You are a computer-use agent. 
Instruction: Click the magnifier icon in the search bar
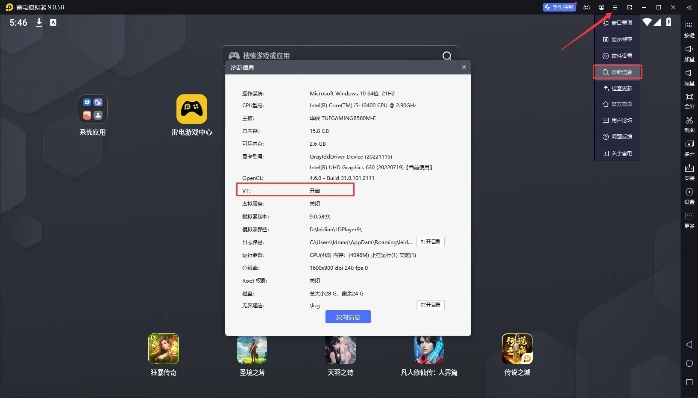446,56
